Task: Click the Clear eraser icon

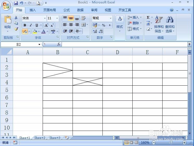Action: click(148, 29)
